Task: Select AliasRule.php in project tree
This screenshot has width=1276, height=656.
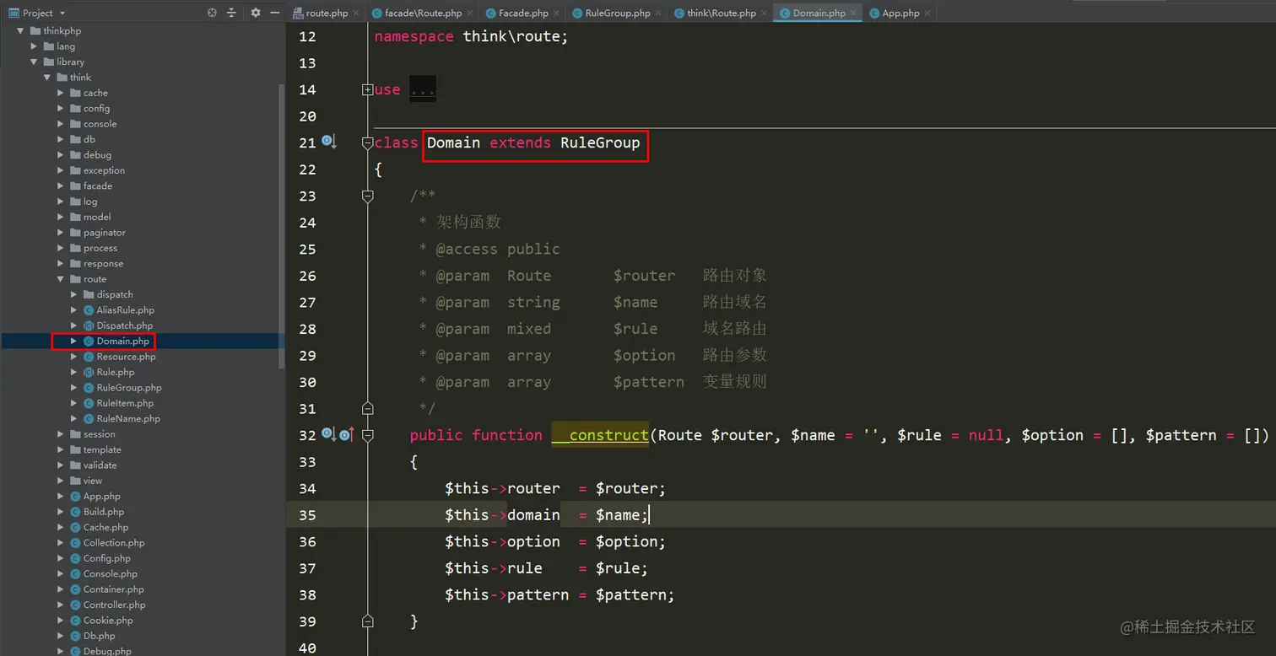Action: point(125,310)
